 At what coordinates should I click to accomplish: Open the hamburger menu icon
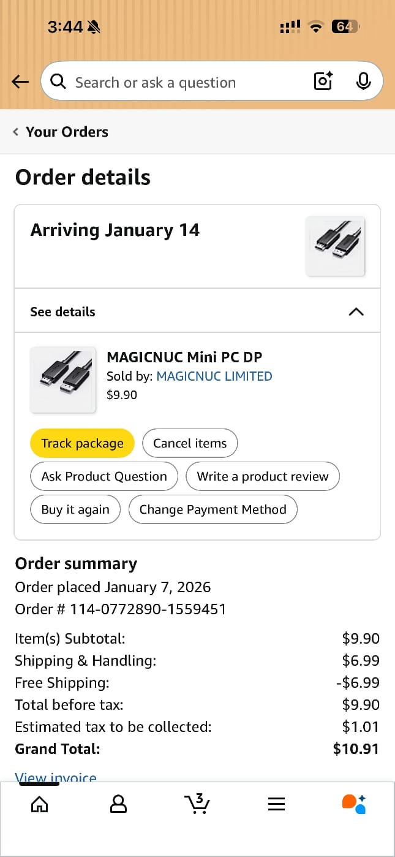(x=276, y=804)
